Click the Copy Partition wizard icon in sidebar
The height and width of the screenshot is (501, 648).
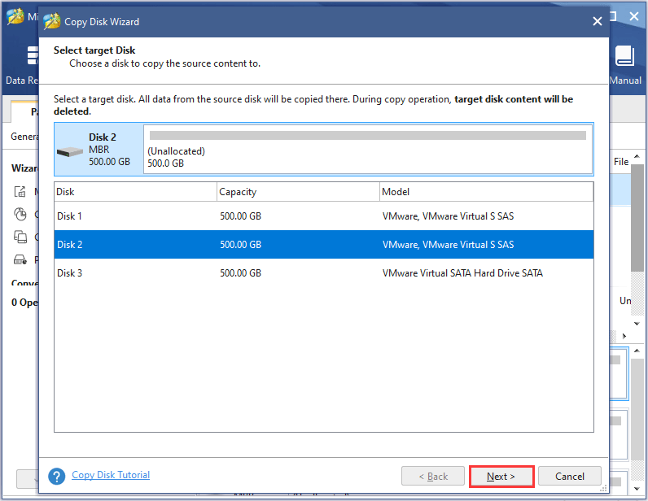pos(20,214)
